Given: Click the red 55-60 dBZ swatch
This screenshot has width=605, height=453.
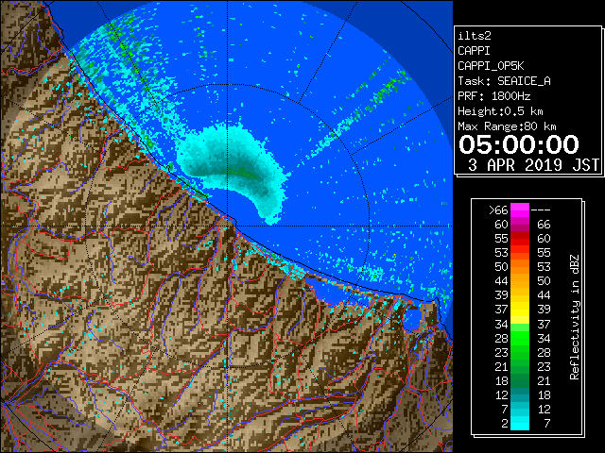Looking at the screenshot, I should pyautogui.click(x=520, y=239).
